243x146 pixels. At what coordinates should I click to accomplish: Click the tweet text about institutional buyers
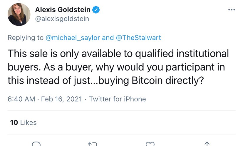point(118,67)
